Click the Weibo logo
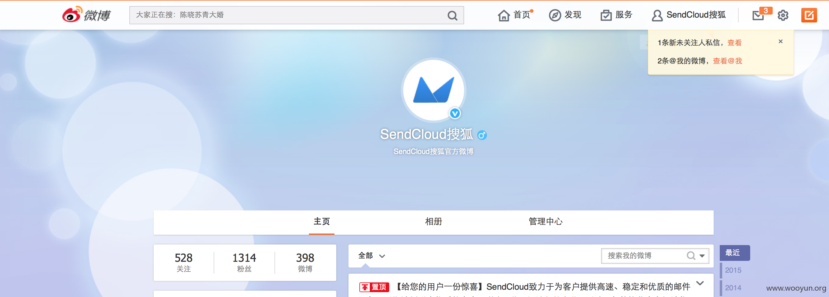Screen dimensions: 829x297 [86, 15]
